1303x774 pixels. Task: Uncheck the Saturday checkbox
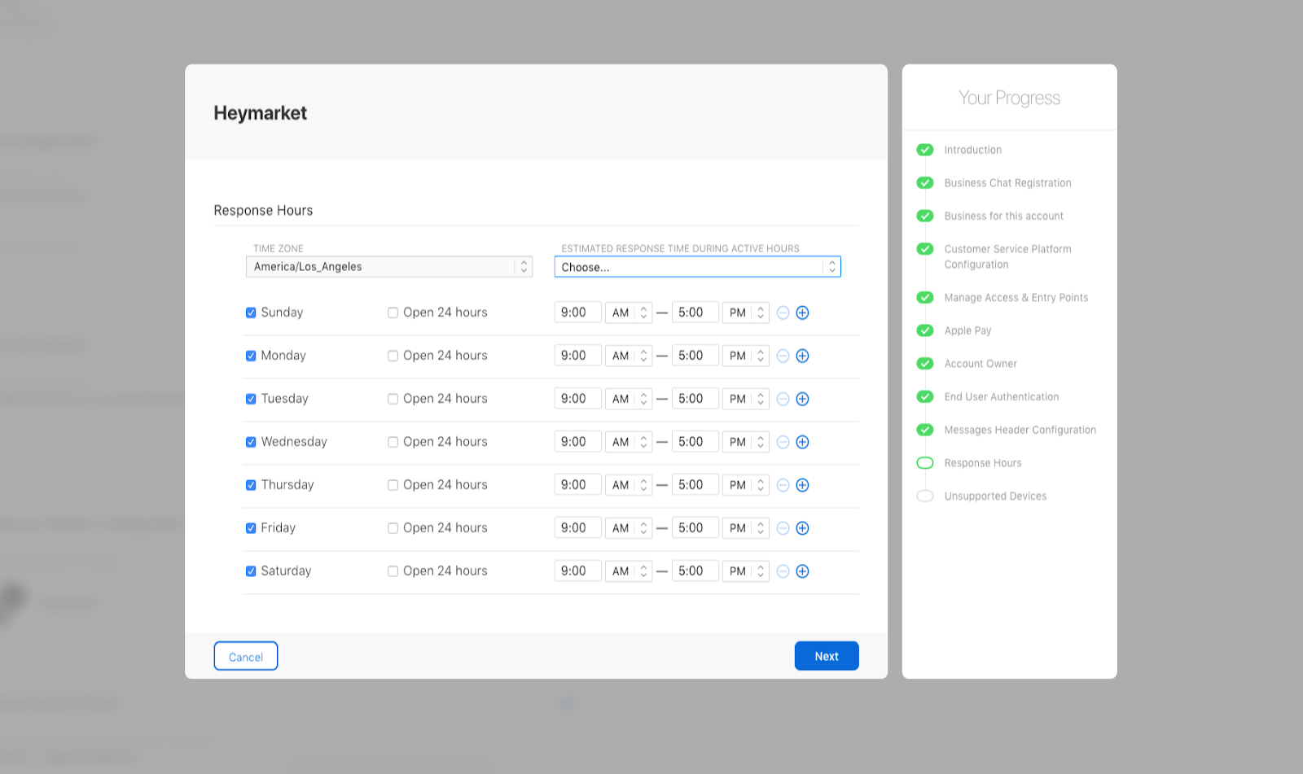(x=251, y=571)
